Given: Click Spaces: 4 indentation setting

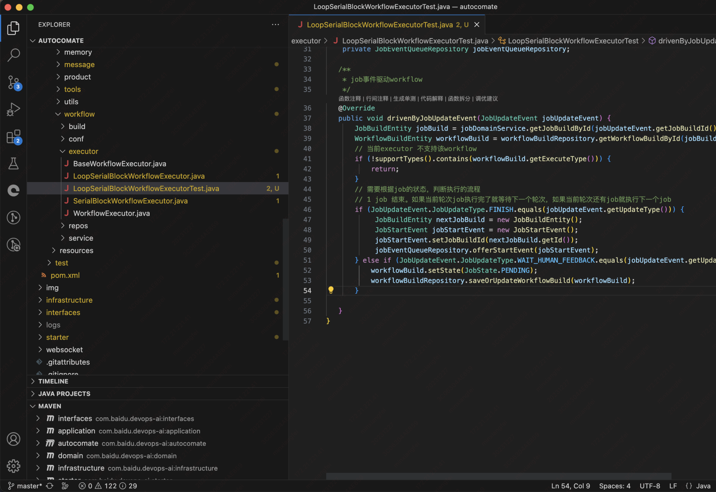Looking at the screenshot, I should click(615, 486).
